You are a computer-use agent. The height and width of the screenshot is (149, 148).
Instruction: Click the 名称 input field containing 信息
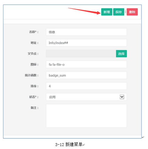pyautogui.click(x=86, y=32)
